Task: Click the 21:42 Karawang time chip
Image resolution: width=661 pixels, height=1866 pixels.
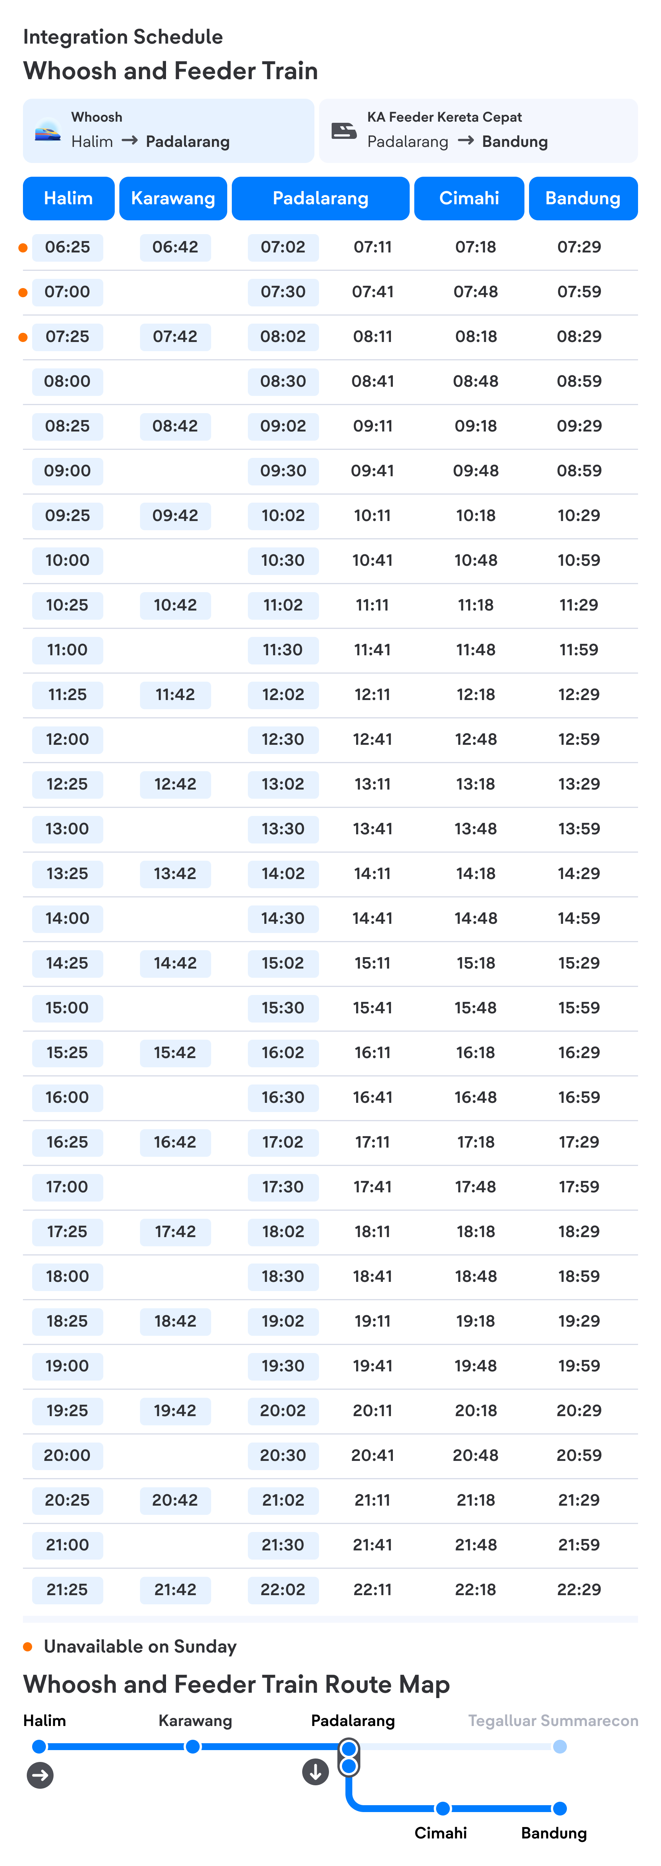Action: 175,1590
